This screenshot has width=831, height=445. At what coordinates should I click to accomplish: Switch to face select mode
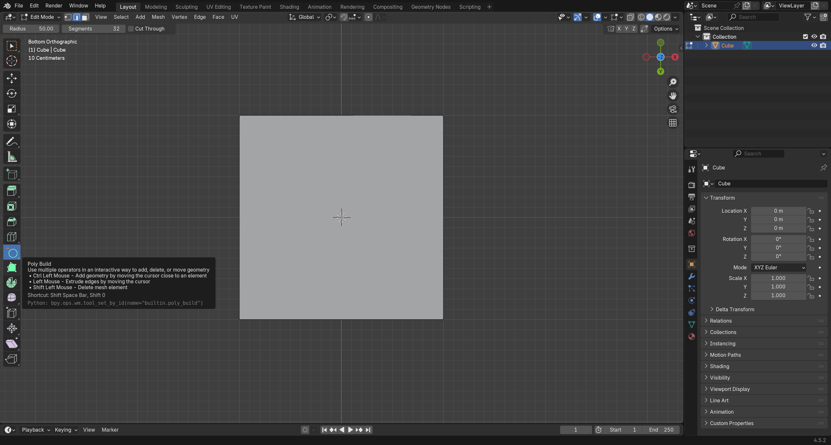[x=85, y=17]
